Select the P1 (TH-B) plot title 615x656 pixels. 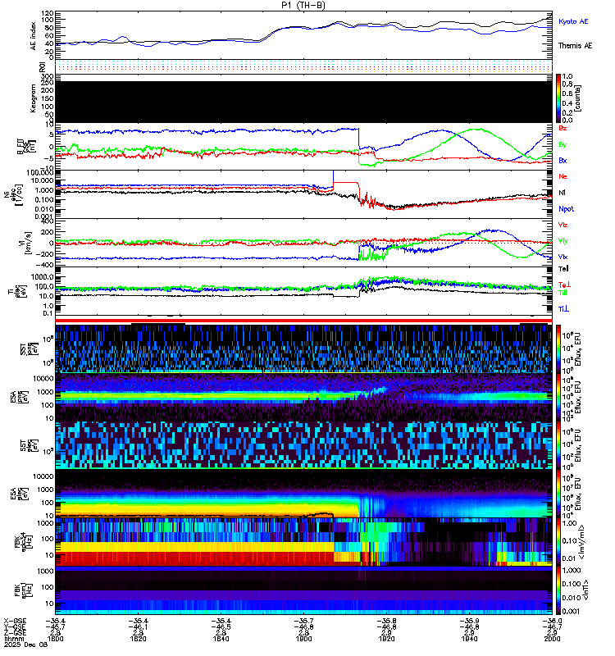pyautogui.click(x=303, y=5)
